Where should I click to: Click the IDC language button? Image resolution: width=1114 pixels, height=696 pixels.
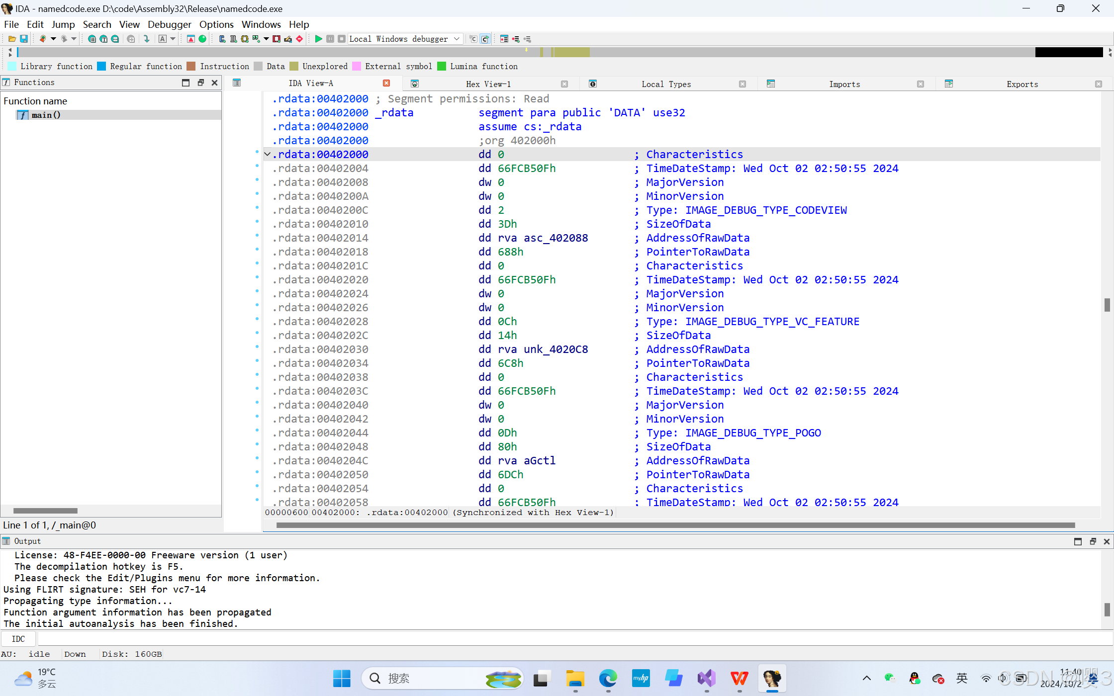click(18, 639)
